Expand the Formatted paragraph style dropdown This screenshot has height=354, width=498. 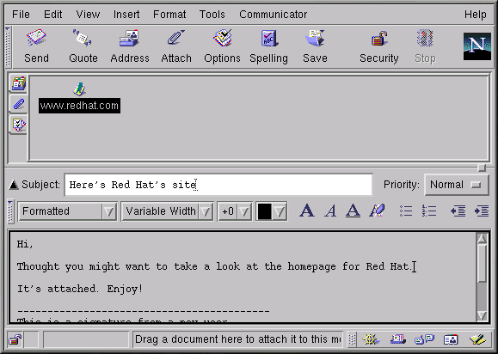(68, 211)
